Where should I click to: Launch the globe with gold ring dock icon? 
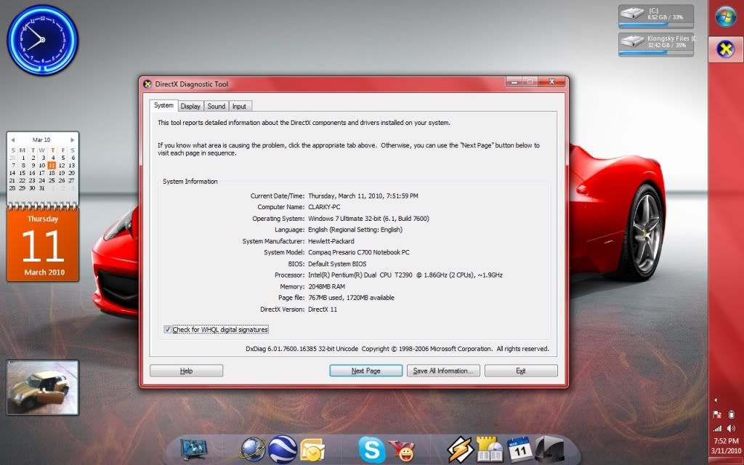point(252,449)
